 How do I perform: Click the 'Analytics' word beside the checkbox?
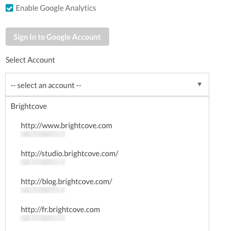tap(81, 8)
